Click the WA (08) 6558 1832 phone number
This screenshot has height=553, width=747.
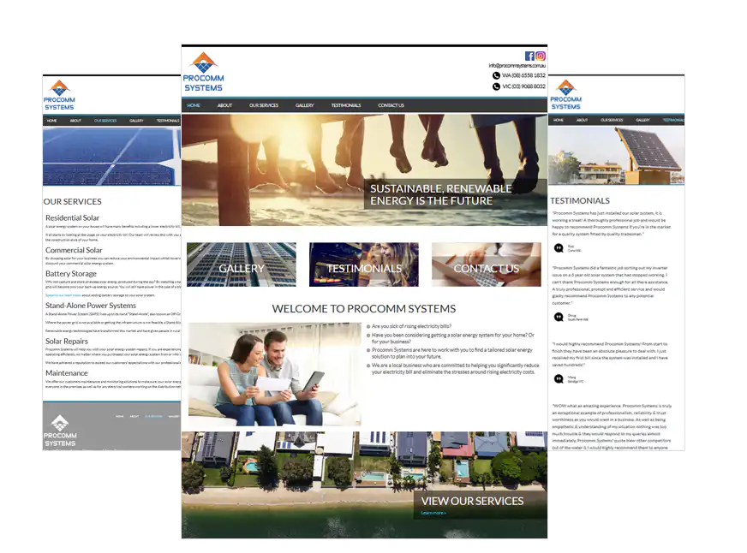coord(523,75)
